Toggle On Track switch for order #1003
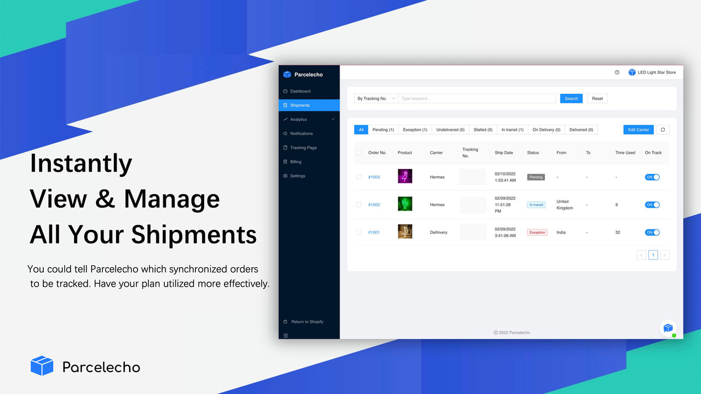701x394 pixels. pos(652,177)
